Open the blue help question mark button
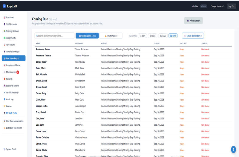Image resolution: width=239 pixels, height=157 pixels. 233,150
